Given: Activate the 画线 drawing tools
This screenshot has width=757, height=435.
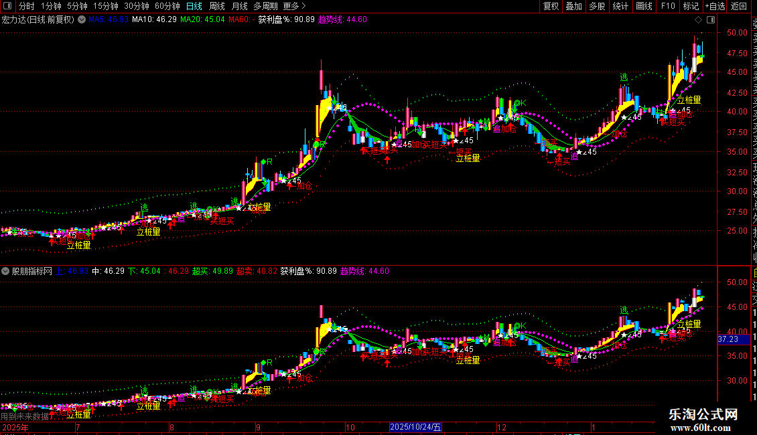Looking at the screenshot, I should pyautogui.click(x=644, y=6).
